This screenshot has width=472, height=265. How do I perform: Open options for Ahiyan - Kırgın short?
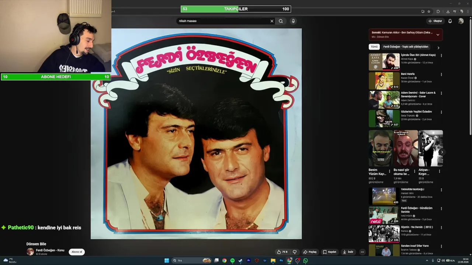[x=439, y=171]
